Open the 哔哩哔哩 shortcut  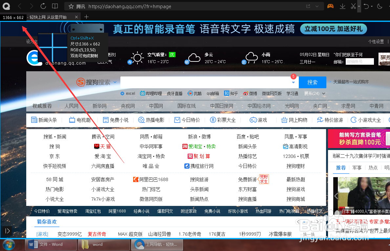151,93
